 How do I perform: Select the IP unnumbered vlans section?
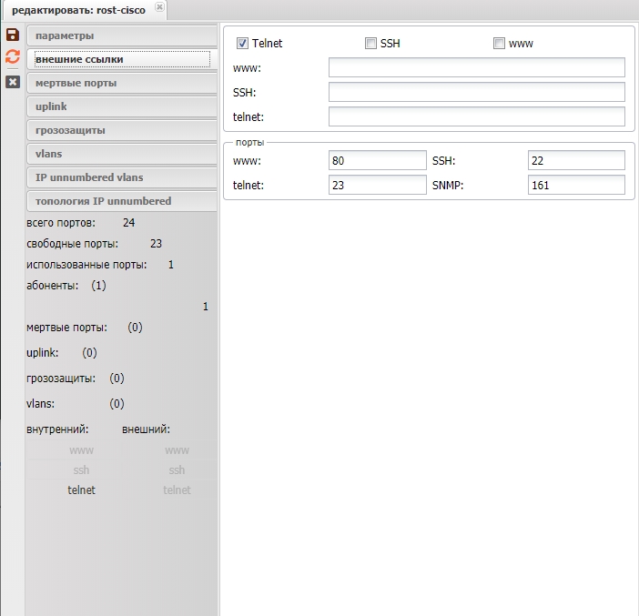[x=121, y=177]
